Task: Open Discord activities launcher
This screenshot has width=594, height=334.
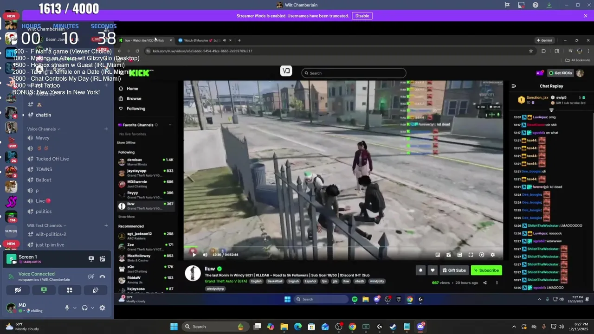Action: click(x=70, y=290)
